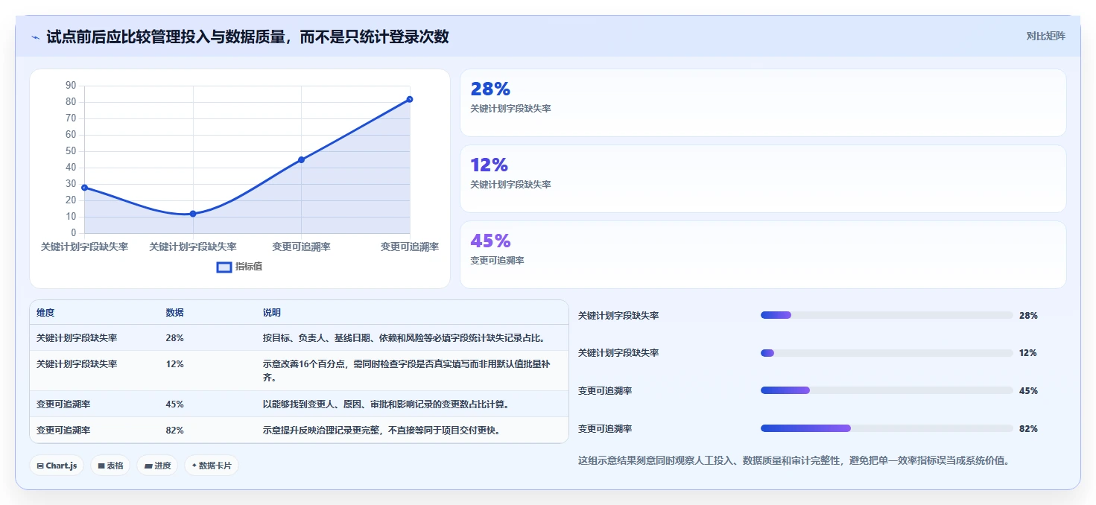Click the footnote starting 这组示意结果刻意
The height and width of the screenshot is (505, 1096).
[794, 460]
